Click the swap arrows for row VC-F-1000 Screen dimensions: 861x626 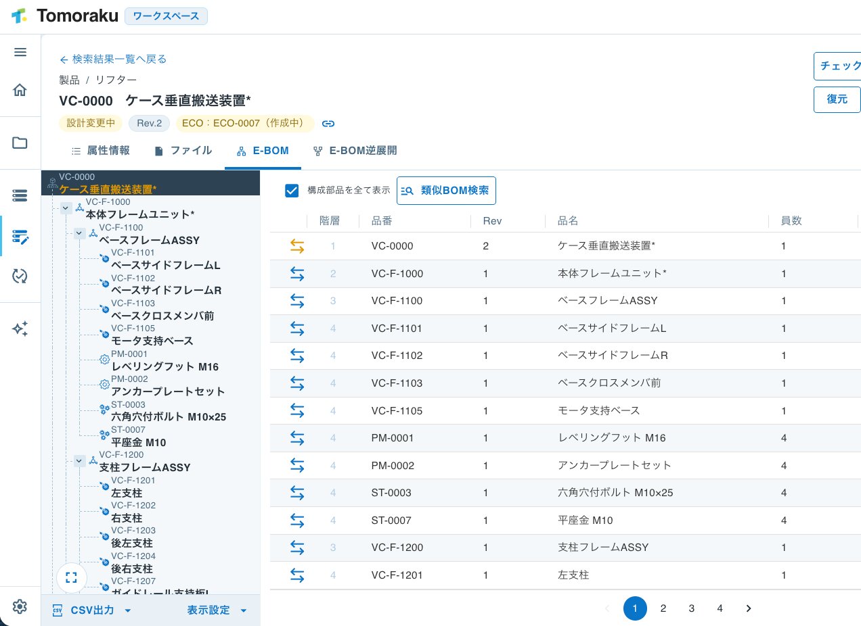tap(297, 274)
